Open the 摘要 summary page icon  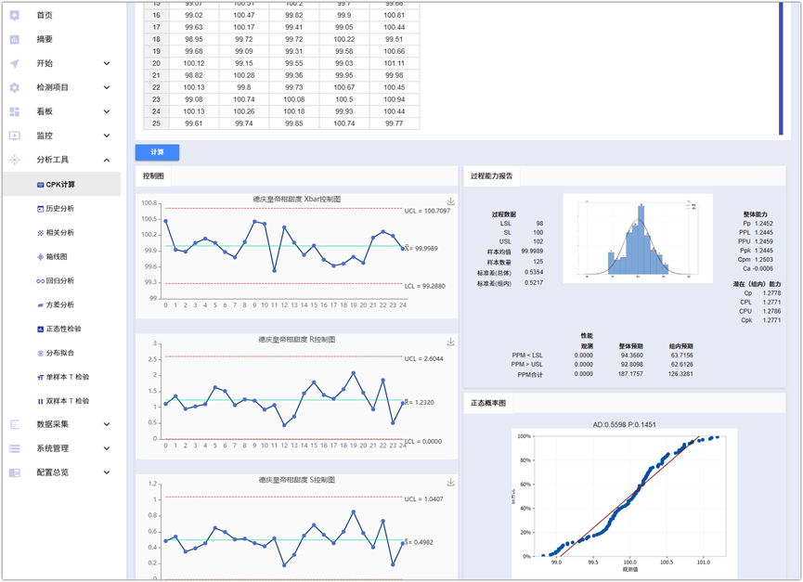(15, 39)
